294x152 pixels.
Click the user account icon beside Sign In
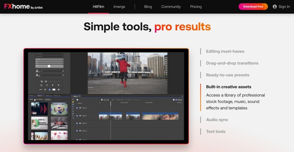tap(275, 6)
